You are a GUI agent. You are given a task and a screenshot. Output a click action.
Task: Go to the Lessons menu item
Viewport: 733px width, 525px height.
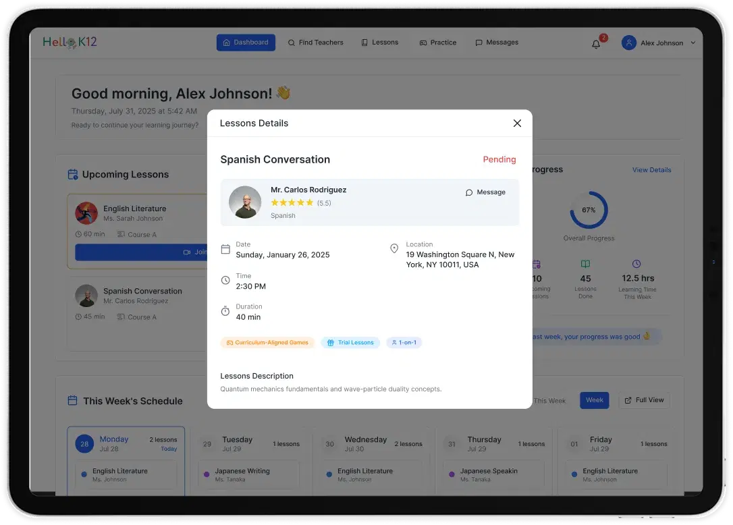click(x=380, y=43)
